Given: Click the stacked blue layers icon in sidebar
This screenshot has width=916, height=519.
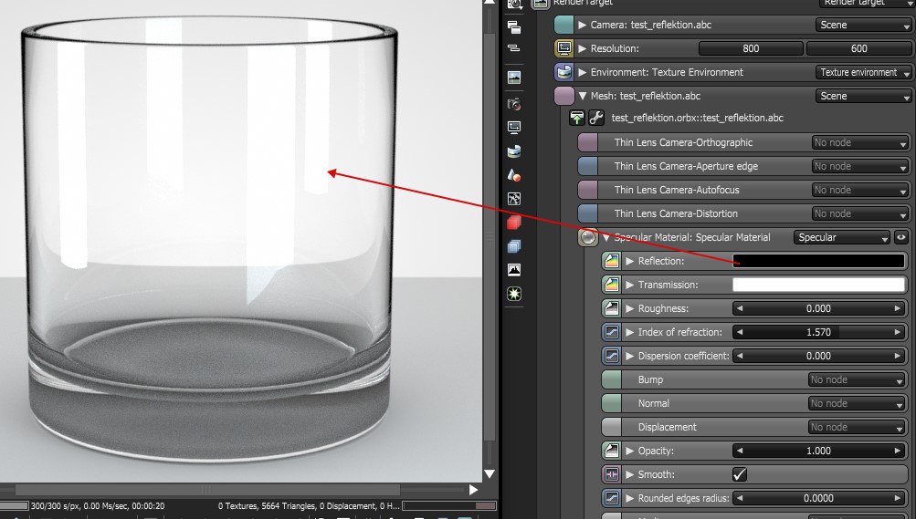Looking at the screenshot, I should pos(514,246).
